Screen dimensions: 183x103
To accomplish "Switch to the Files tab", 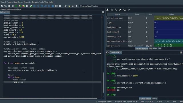I will tap(159, 48).
